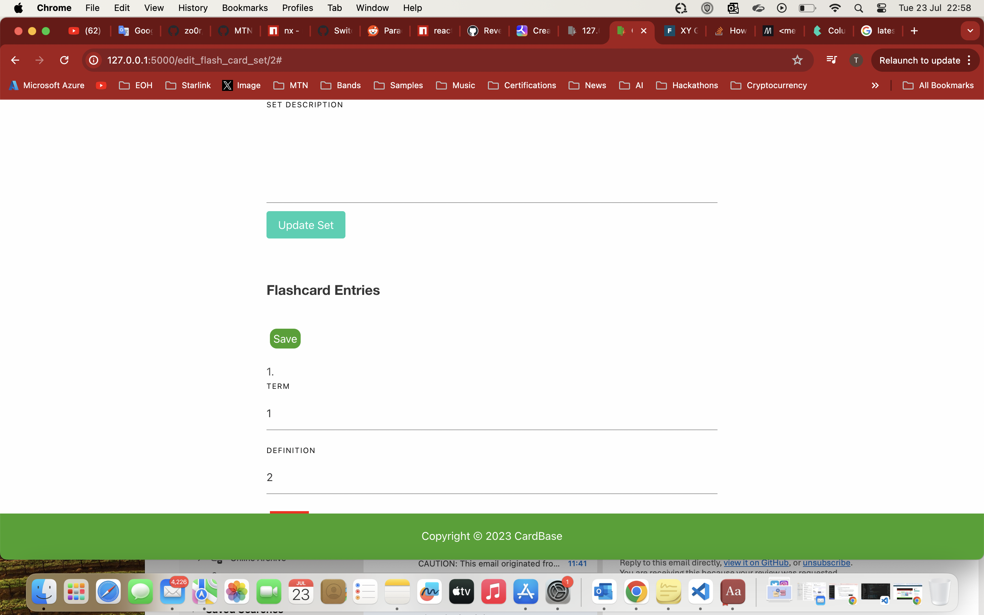Open the media control icon in toolbar
984x615 pixels.
[x=832, y=60]
